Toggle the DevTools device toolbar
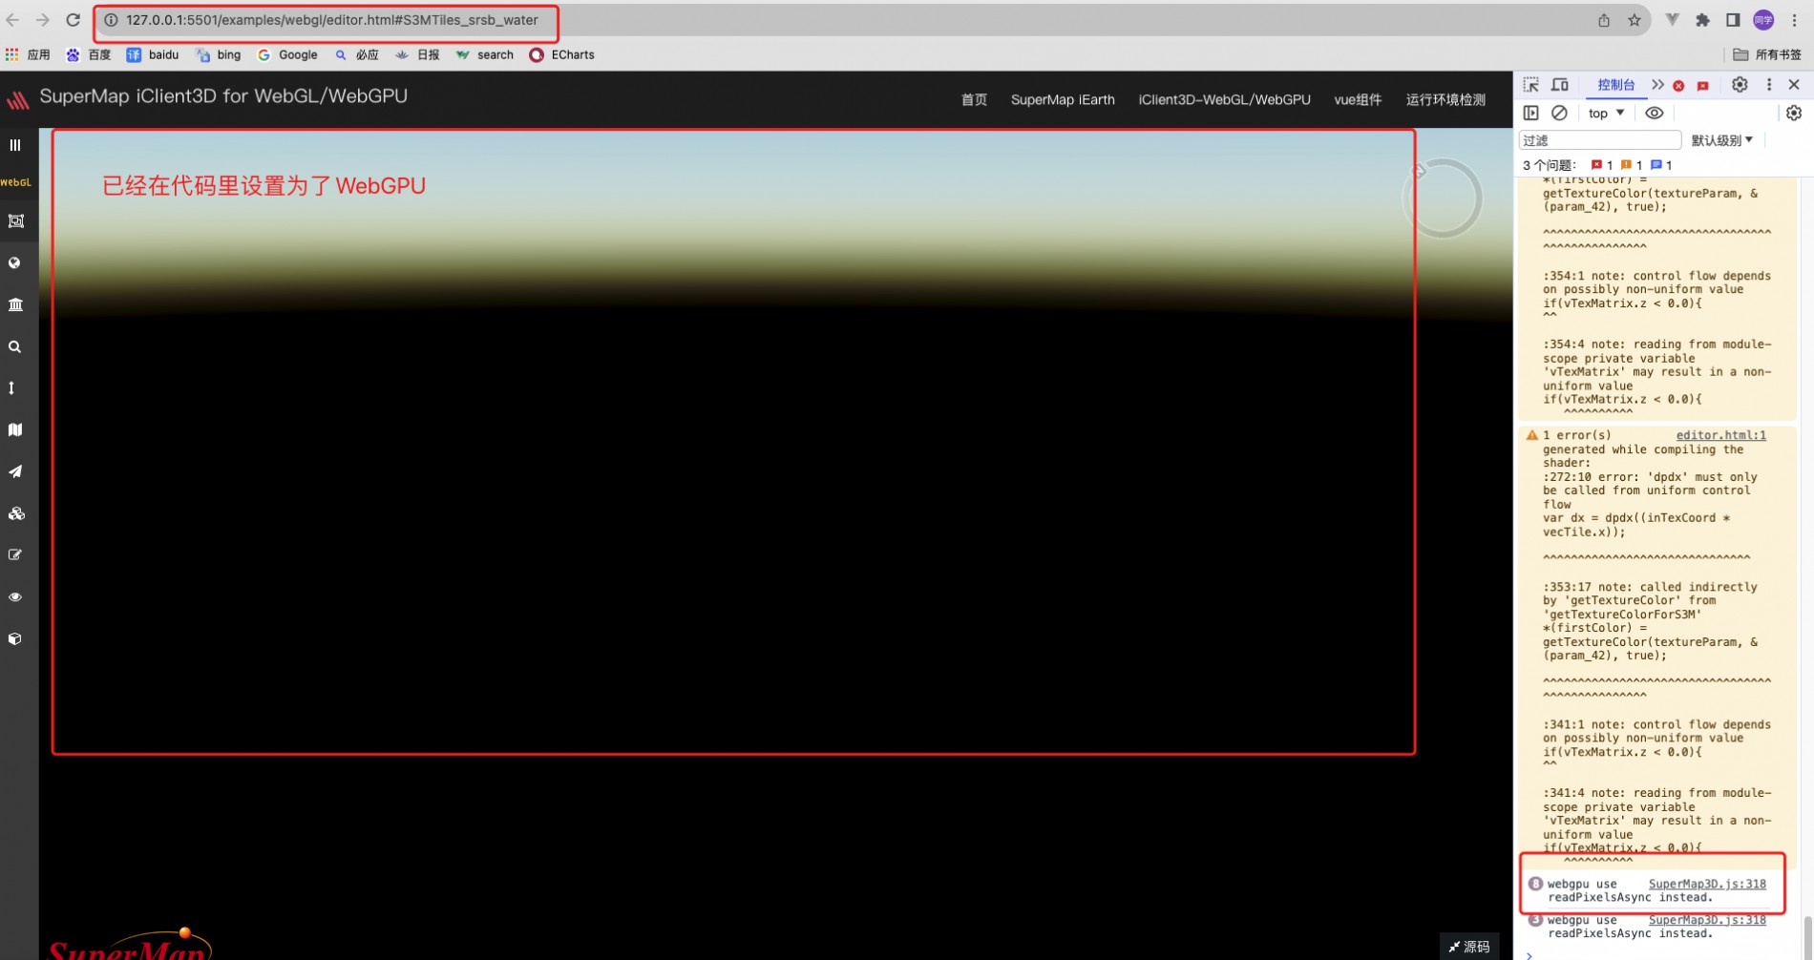Image resolution: width=1814 pixels, height=960 pixels. 1560,85
